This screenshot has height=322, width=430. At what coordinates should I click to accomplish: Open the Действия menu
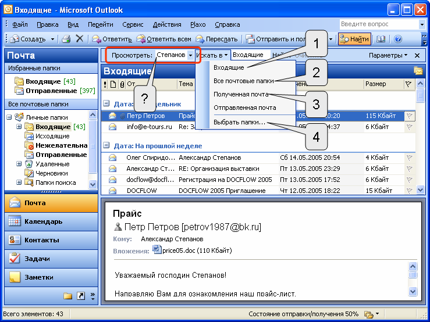167,24
